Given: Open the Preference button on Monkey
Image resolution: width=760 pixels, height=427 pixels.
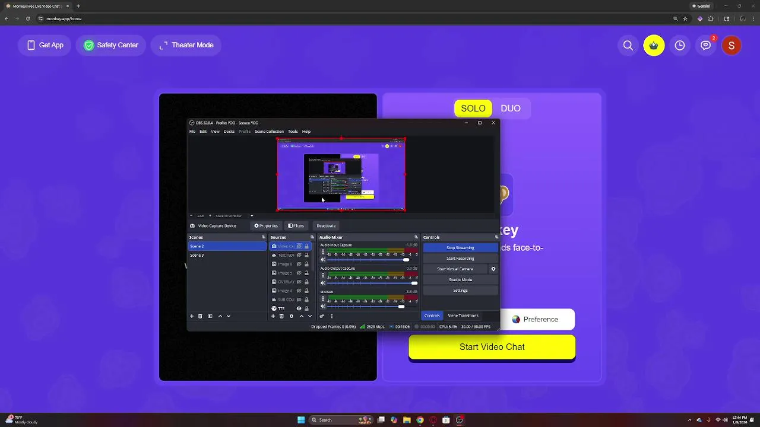Looking at the screenshot, I should (x=536, y=319).
